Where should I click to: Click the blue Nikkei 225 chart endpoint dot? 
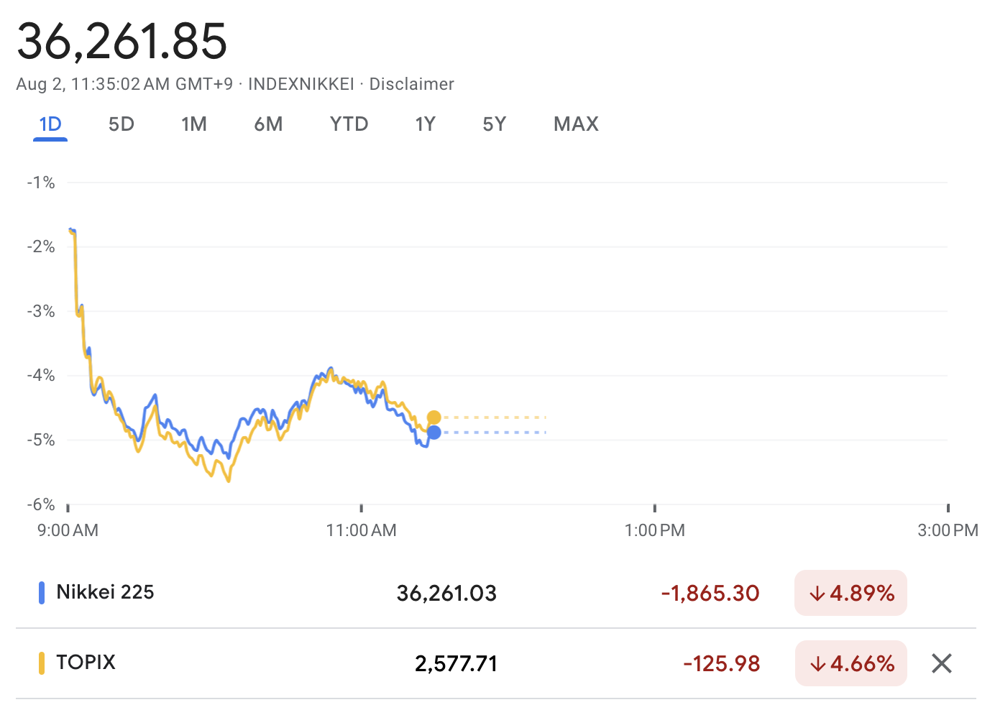click(434, 433)
